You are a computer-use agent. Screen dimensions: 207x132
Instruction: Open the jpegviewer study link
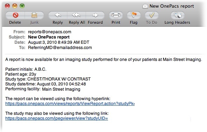point(56,118)
